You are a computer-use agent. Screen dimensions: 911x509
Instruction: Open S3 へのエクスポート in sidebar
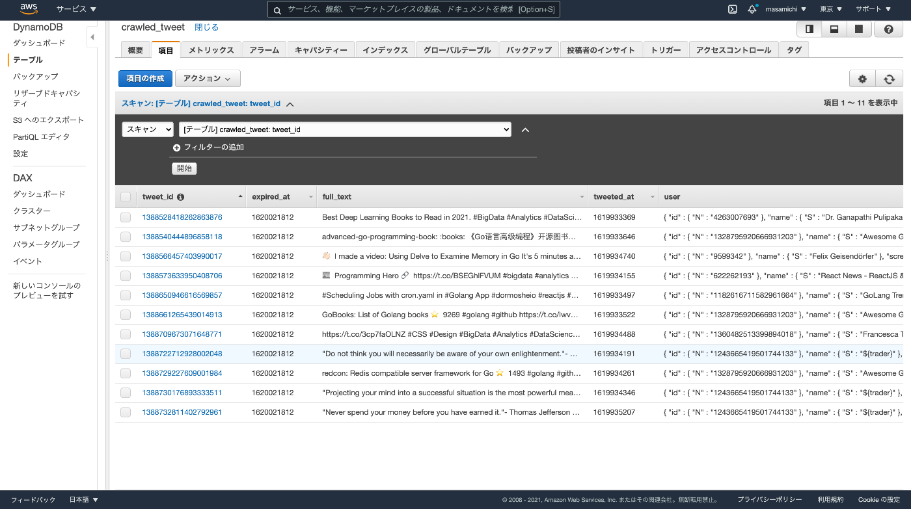click(x=49, y=120)
